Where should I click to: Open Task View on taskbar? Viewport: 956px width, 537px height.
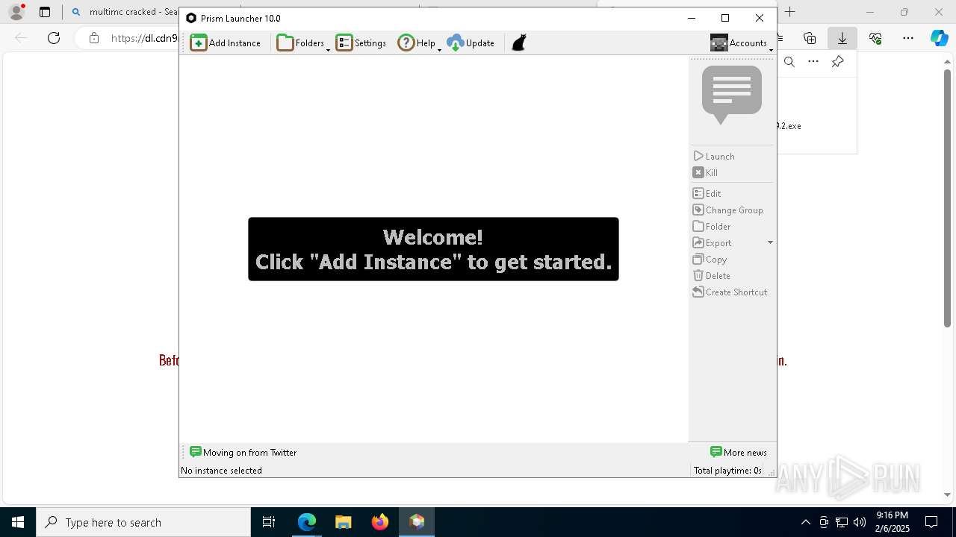[270, 522]
